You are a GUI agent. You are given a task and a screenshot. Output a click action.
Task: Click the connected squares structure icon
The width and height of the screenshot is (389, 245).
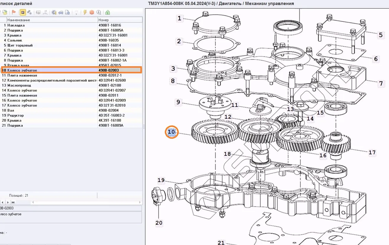29,12
